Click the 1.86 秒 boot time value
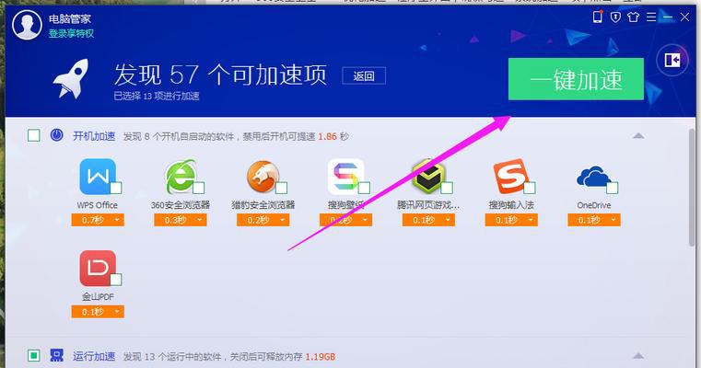Viewport: 701px width, 368px height. pyautogui.click(x=333, y=136)
